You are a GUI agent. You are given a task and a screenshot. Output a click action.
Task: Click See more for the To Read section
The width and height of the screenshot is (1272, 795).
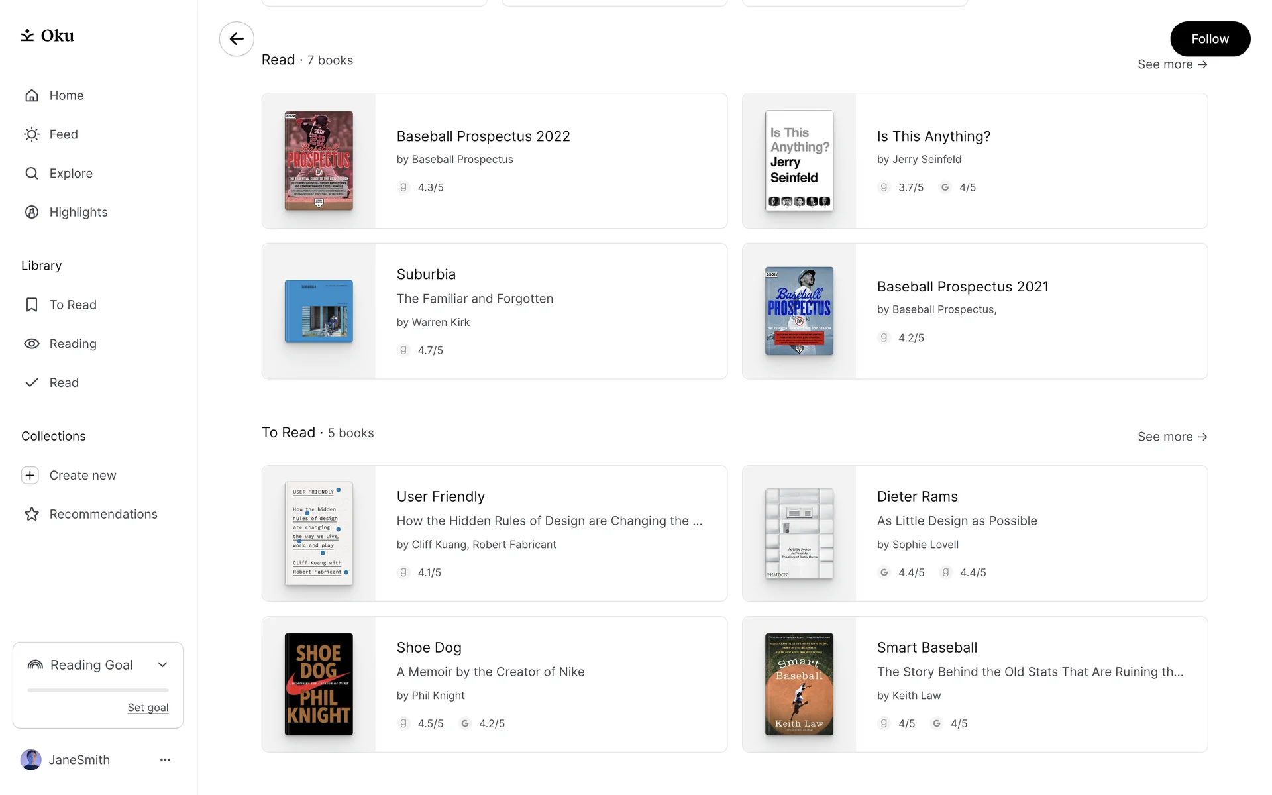click(1172, 437)
